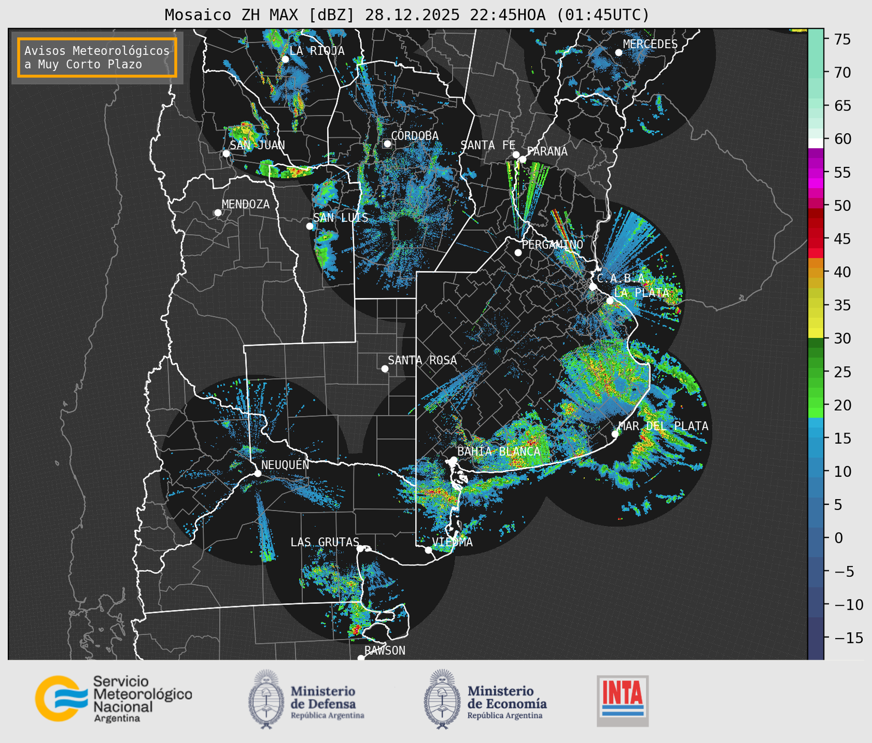Select the BAHÍA BLANCA marker dot
Image resolution: width=872 pixels, height=743 pixels.
pyautogui.click(x=453, y=460)
